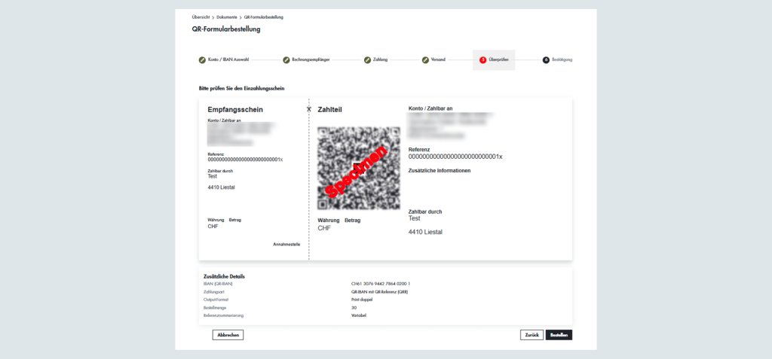Click the red step 5 circle icon
Screen dimensions: 772x359
click(x=483, y=60)
